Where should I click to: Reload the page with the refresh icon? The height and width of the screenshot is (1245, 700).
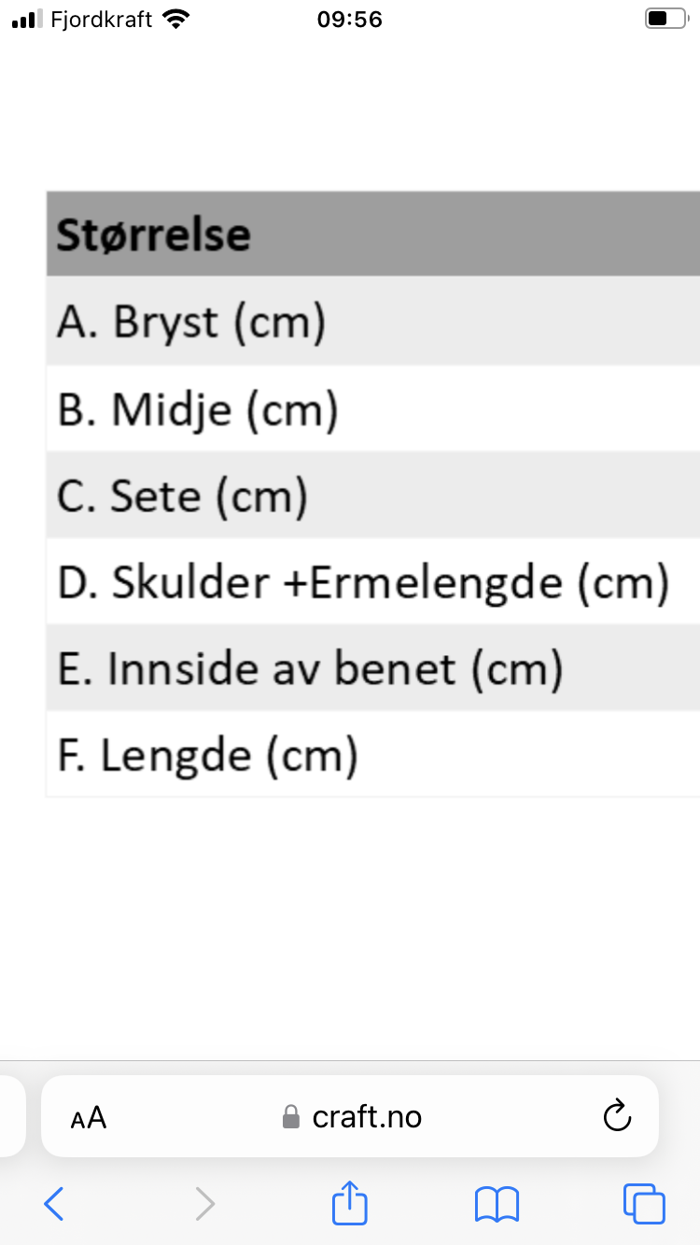tap(616, 1116)
